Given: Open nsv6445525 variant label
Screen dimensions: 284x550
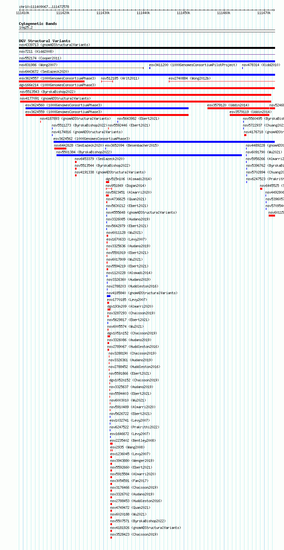Looking at the screenshot, I should pos(272,186).
